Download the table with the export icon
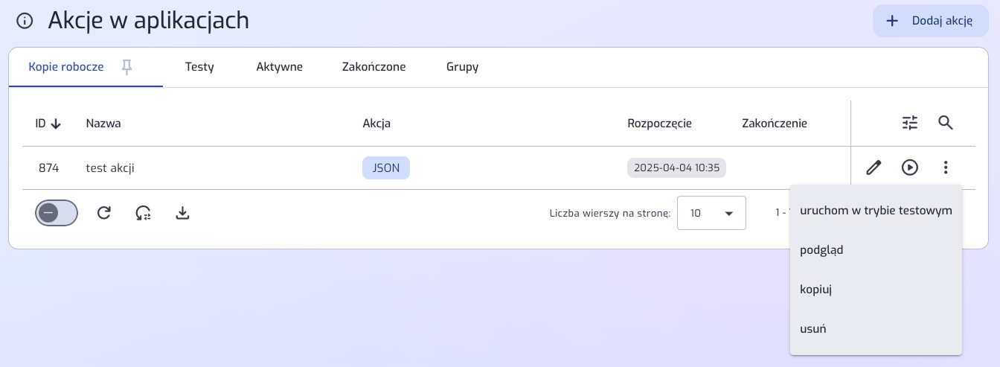 point(183,214)
